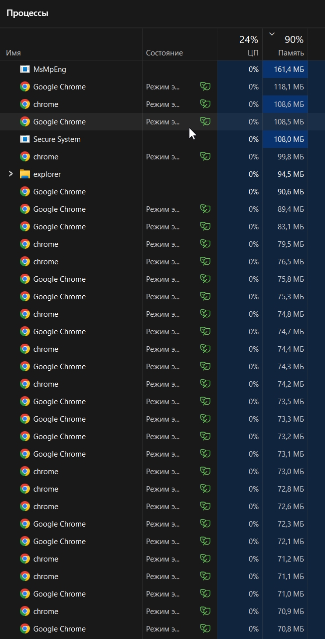Click the Chrome icon of the 90,6 МБ process

point(25,191)
